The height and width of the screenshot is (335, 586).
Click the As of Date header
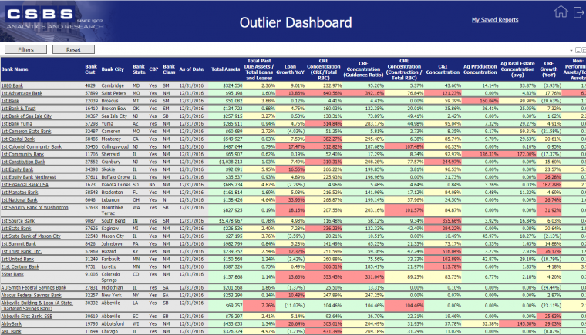click(191, 69)
